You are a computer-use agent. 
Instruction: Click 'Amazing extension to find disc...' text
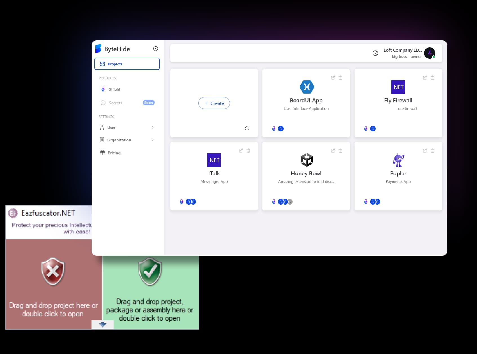[x=306, y=181]
